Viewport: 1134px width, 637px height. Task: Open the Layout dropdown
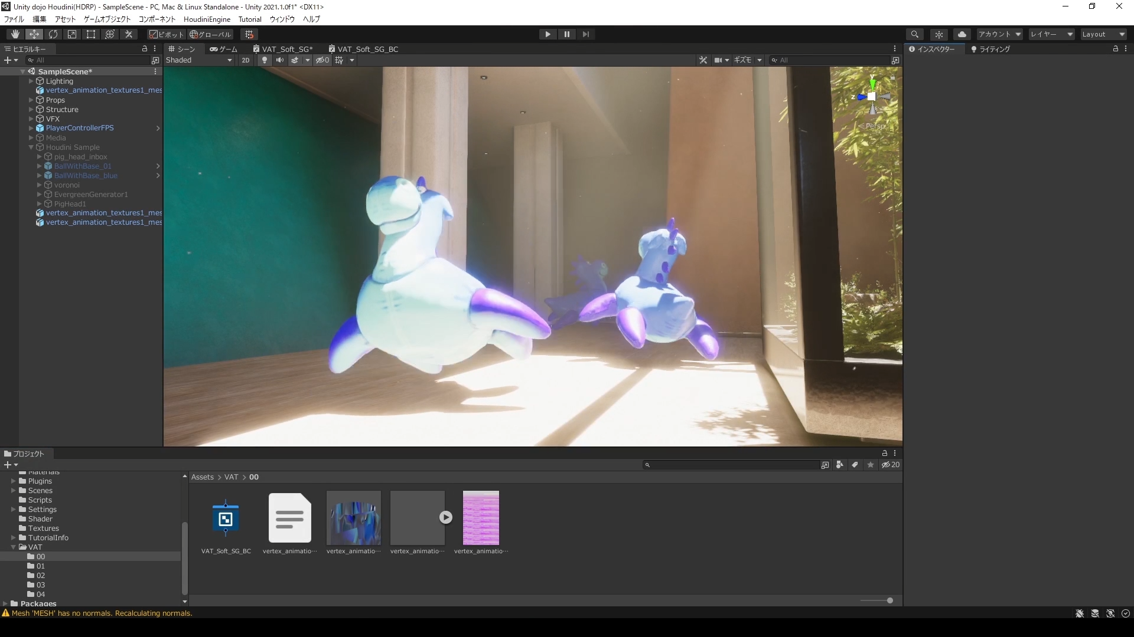click(1103, 34)
